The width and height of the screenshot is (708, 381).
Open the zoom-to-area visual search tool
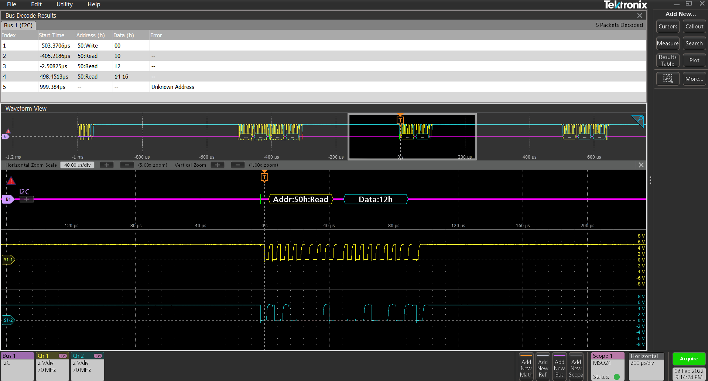(667, 79)
